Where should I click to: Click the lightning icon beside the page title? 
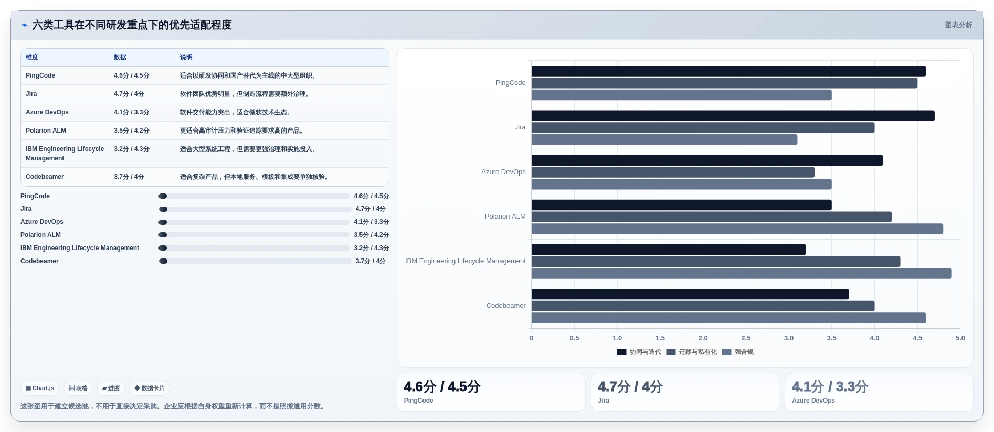(x=25, y=25)
